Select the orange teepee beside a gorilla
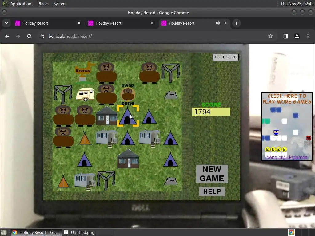315x236 pixels. (x=85, y=138)
